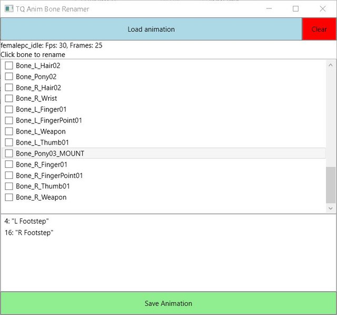Click the red Clear button
Image resolution: width=337 pixels, height=315 pixels.
tap(319, 29)
